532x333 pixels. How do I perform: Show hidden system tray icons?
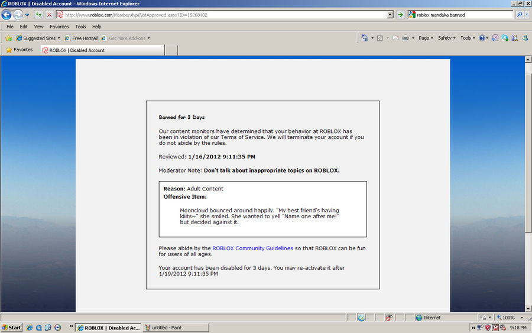pos(473,328)
